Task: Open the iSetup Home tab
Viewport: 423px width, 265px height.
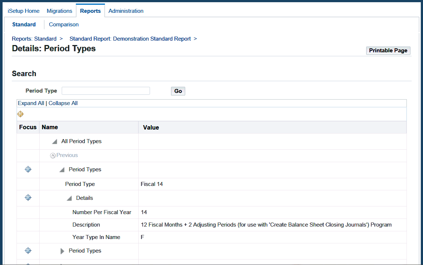Action: 23,11
